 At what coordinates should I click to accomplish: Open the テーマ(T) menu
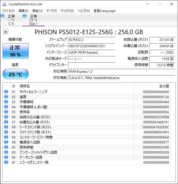[x=52, y=11]
